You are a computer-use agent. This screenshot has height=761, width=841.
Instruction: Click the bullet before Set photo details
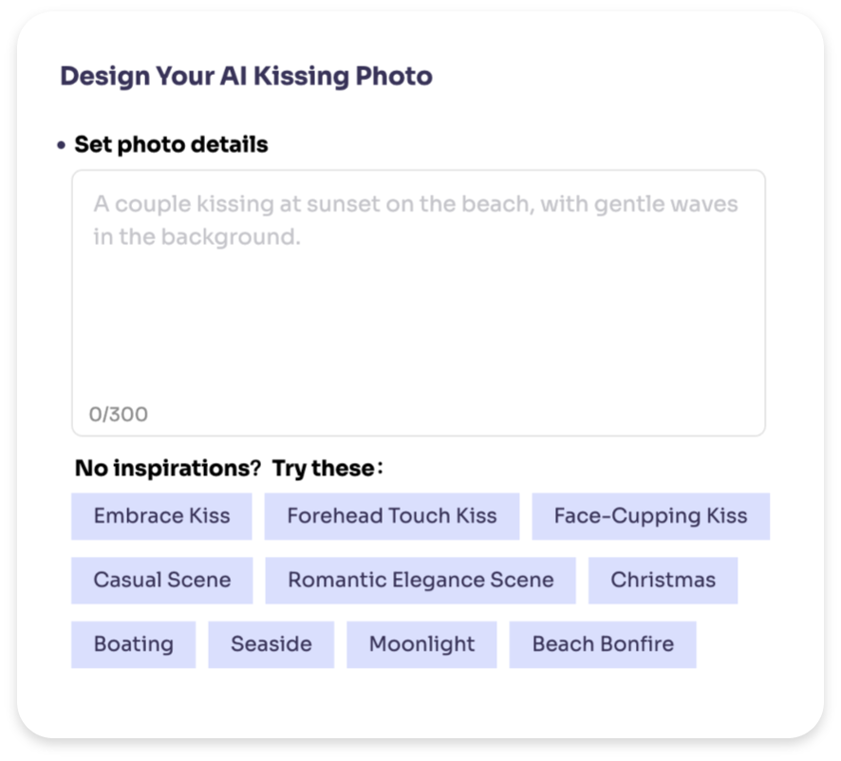(x=62, y=146)
